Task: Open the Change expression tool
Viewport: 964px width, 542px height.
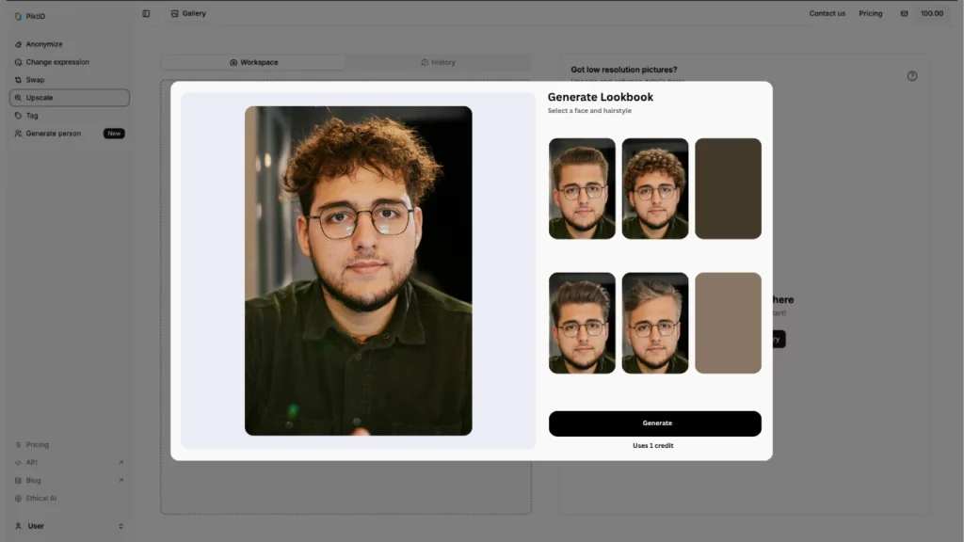Action: 57,61
